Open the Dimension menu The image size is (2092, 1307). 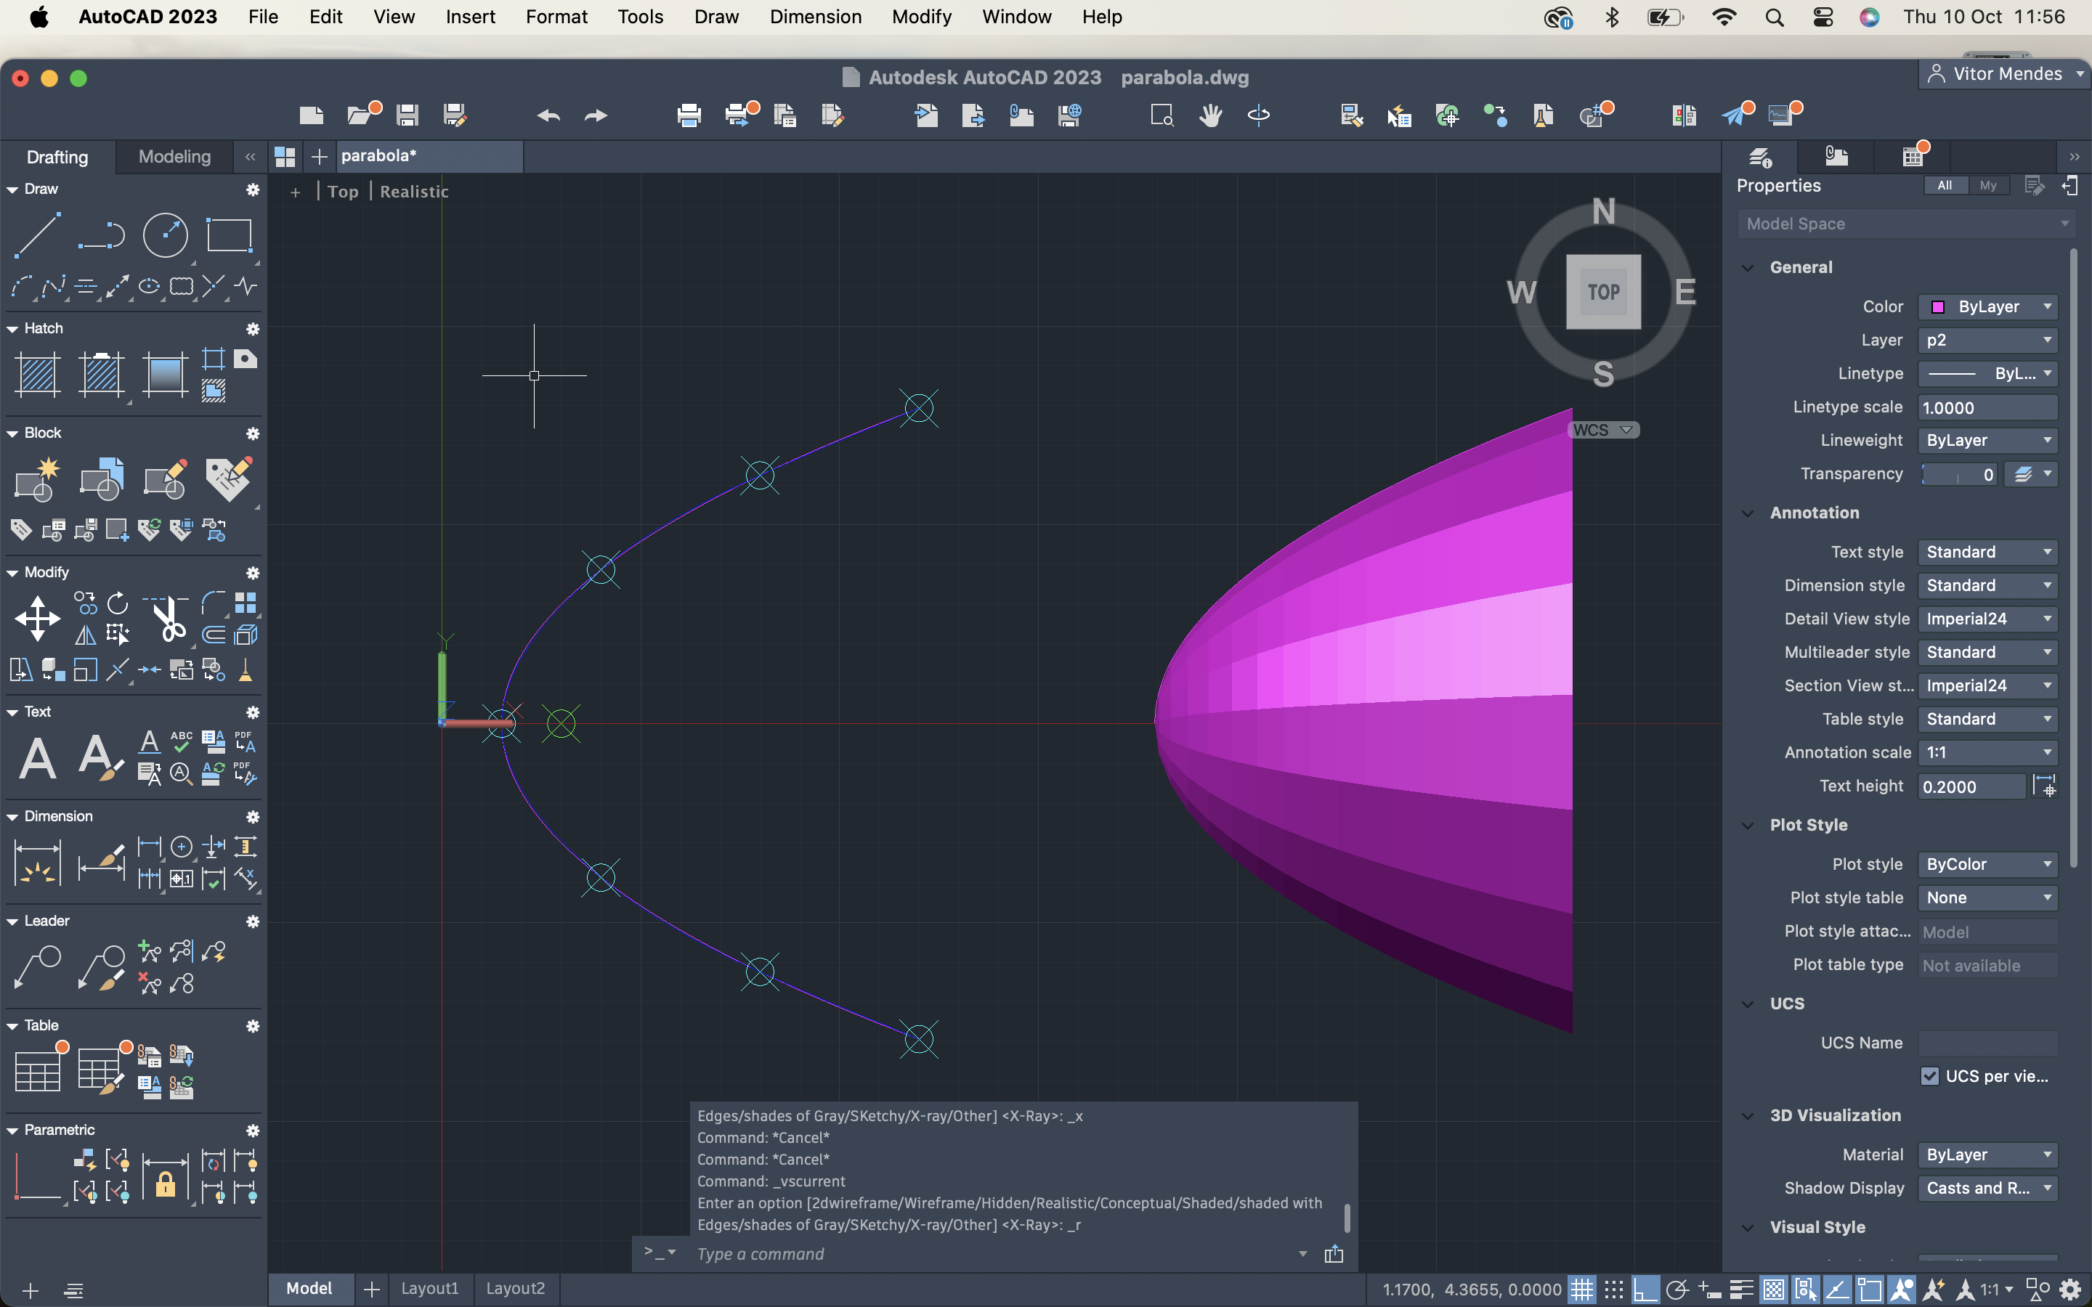[815, 17]
